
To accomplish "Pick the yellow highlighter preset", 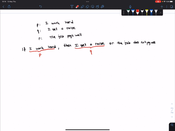I will tap(147, 12).
